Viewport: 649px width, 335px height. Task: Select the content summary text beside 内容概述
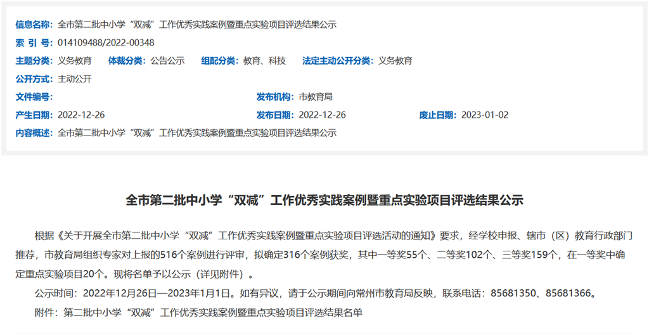click(197, 133)
